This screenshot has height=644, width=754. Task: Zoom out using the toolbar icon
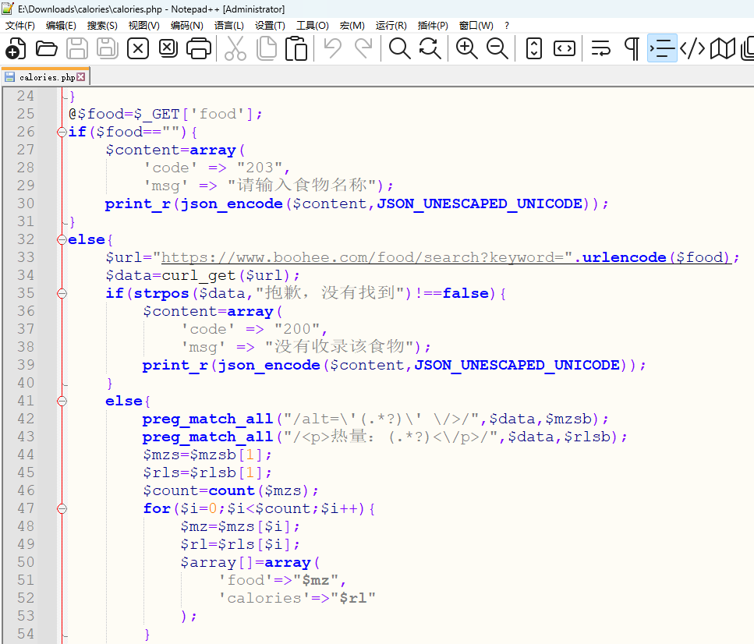pos(497,49)
